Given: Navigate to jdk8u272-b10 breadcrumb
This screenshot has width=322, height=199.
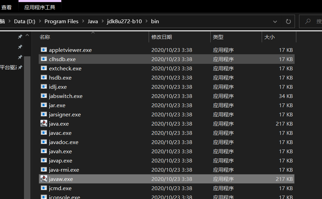Looking at the screenshot, I should click(x=124, y=21).
